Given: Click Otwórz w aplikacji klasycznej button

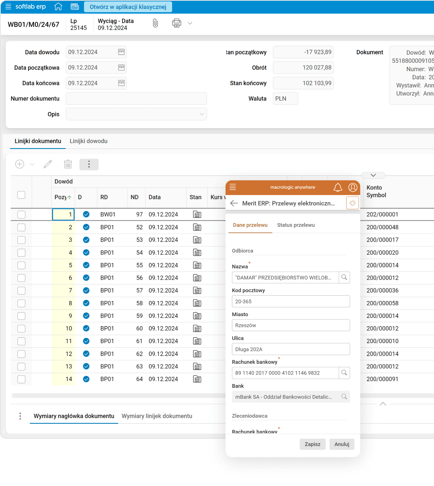Looking at the screenshot, I should [x=128, y=7].
